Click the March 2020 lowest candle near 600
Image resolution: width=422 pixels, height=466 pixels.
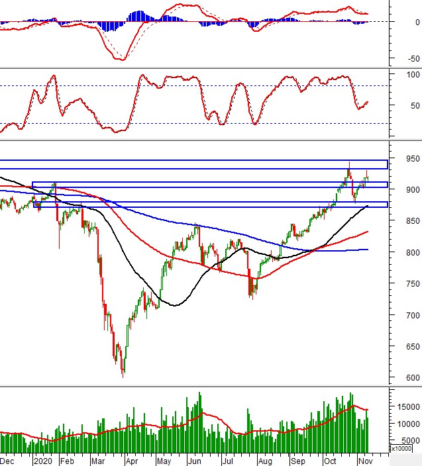point(123,373)
